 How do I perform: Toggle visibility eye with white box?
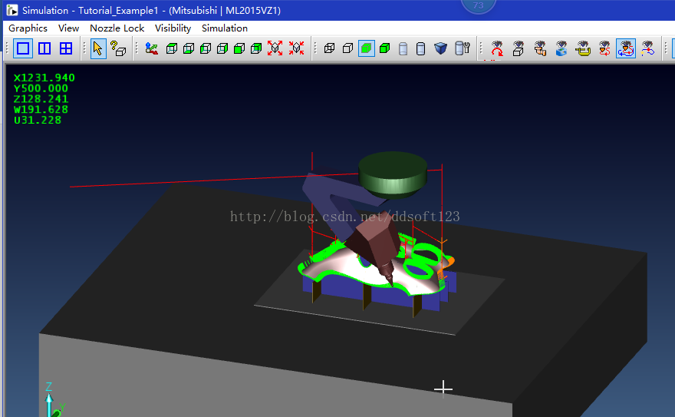(519, 48)
